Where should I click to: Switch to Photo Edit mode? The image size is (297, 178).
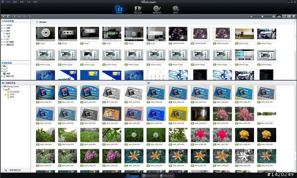point(138,10)
